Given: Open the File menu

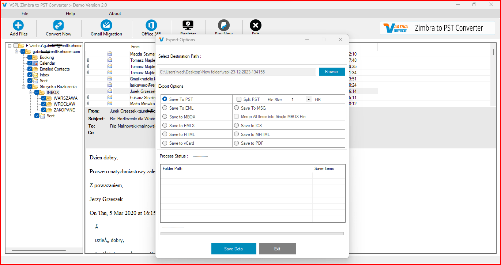Looking at the screenshot, I should click(x=25, y=14).
